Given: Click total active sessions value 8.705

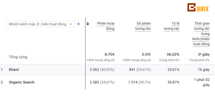Looking at the screenshot, I should click(x=110, y=55).
